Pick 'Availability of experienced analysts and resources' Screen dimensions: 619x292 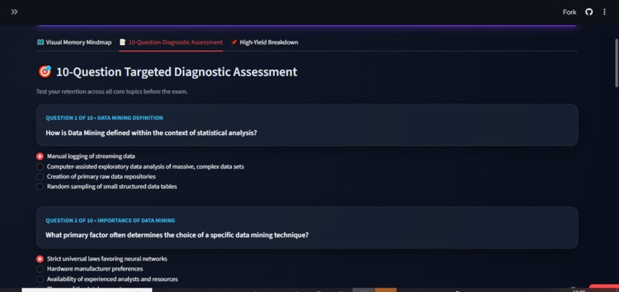point(107,279)
